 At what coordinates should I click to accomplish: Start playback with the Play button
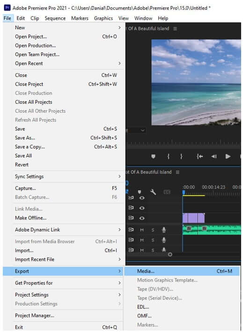click(228, 157)
